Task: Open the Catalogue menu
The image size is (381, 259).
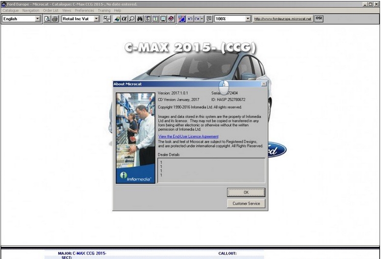Action: (x=10, y=10)
